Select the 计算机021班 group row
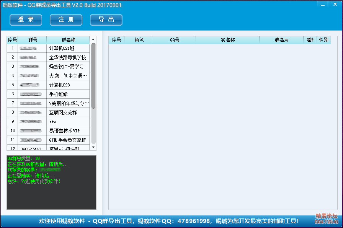Viewport: 343px width, 228px height. pos(48,48)
